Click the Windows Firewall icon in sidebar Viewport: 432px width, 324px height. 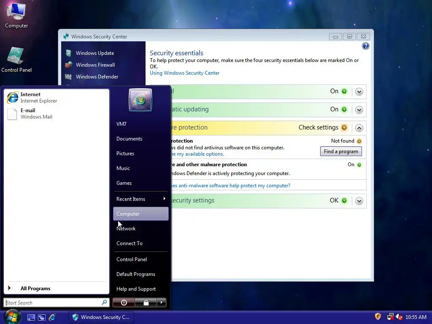[x=69, y=65]
